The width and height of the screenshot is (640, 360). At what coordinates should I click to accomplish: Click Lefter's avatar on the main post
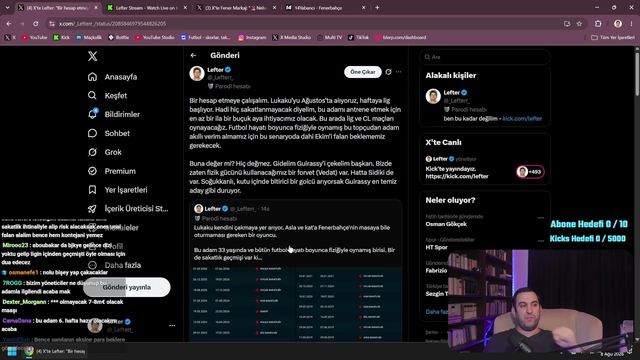tap(197, 73)
